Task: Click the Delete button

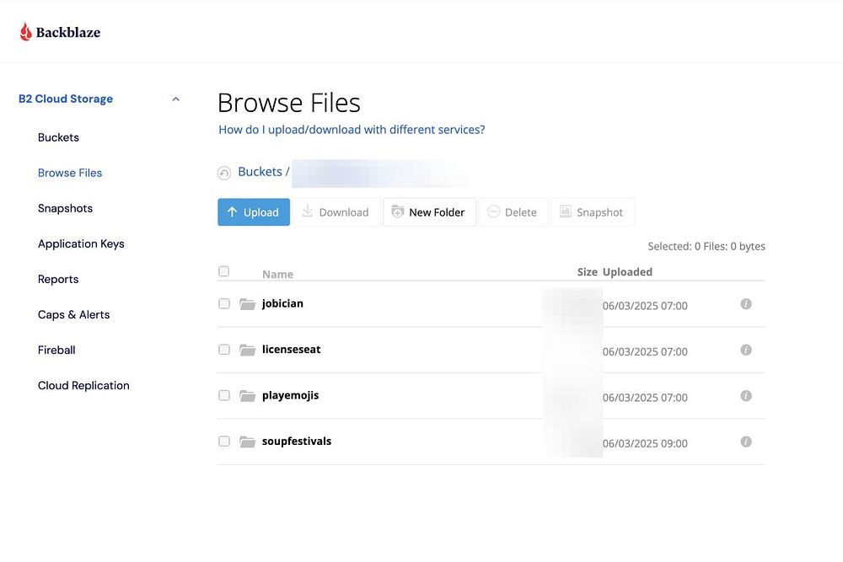Action: 513,212
